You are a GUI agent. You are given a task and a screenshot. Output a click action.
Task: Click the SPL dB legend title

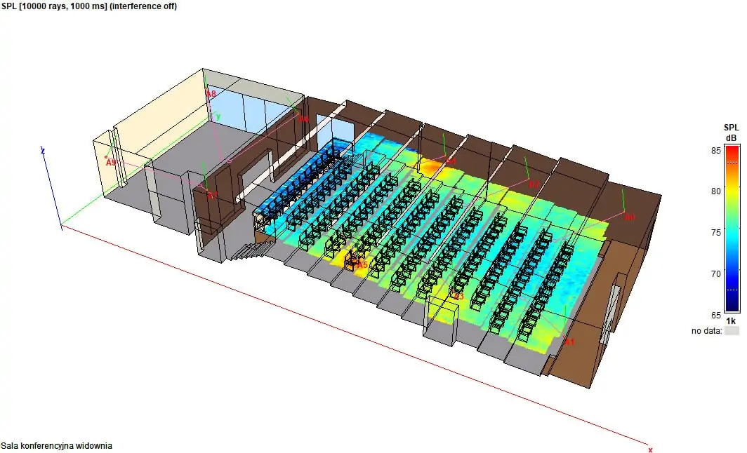click(732, 132)
